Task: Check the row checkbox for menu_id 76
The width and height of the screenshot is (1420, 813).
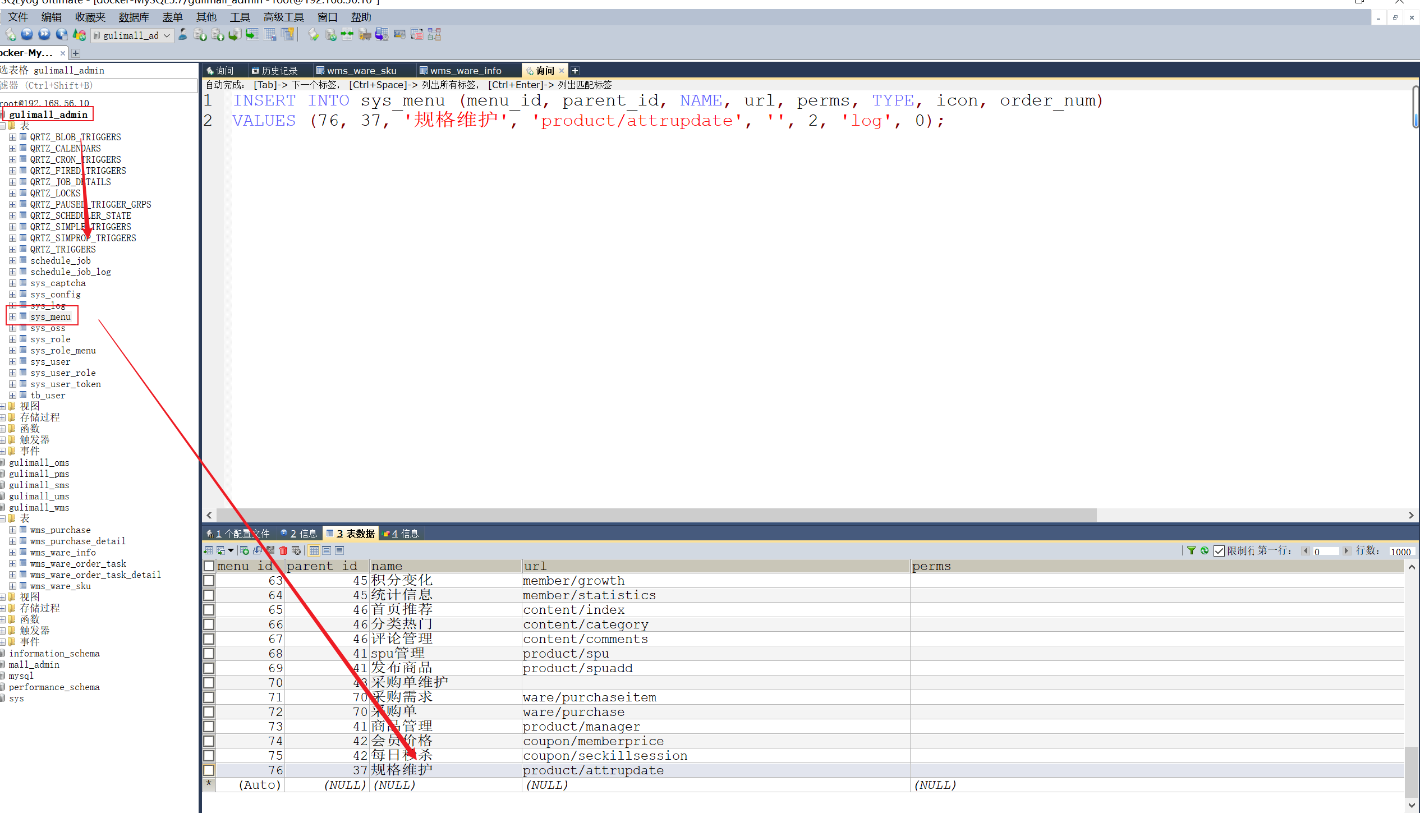Action: point(209,770)
